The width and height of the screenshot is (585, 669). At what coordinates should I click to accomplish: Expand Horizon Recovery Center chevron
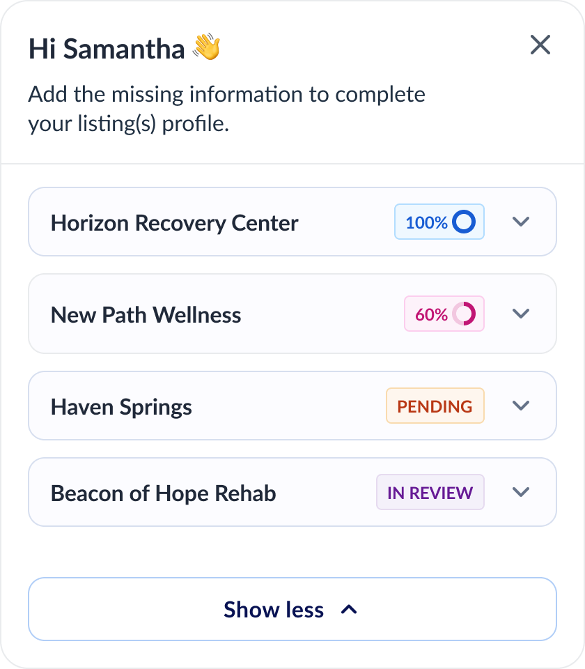pos(521,222)
